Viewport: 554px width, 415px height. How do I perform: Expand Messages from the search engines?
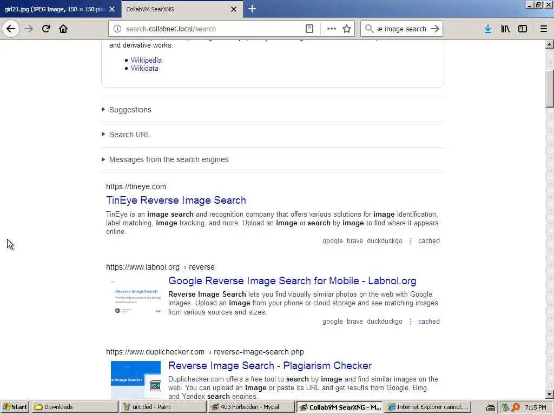coord(169,159)
